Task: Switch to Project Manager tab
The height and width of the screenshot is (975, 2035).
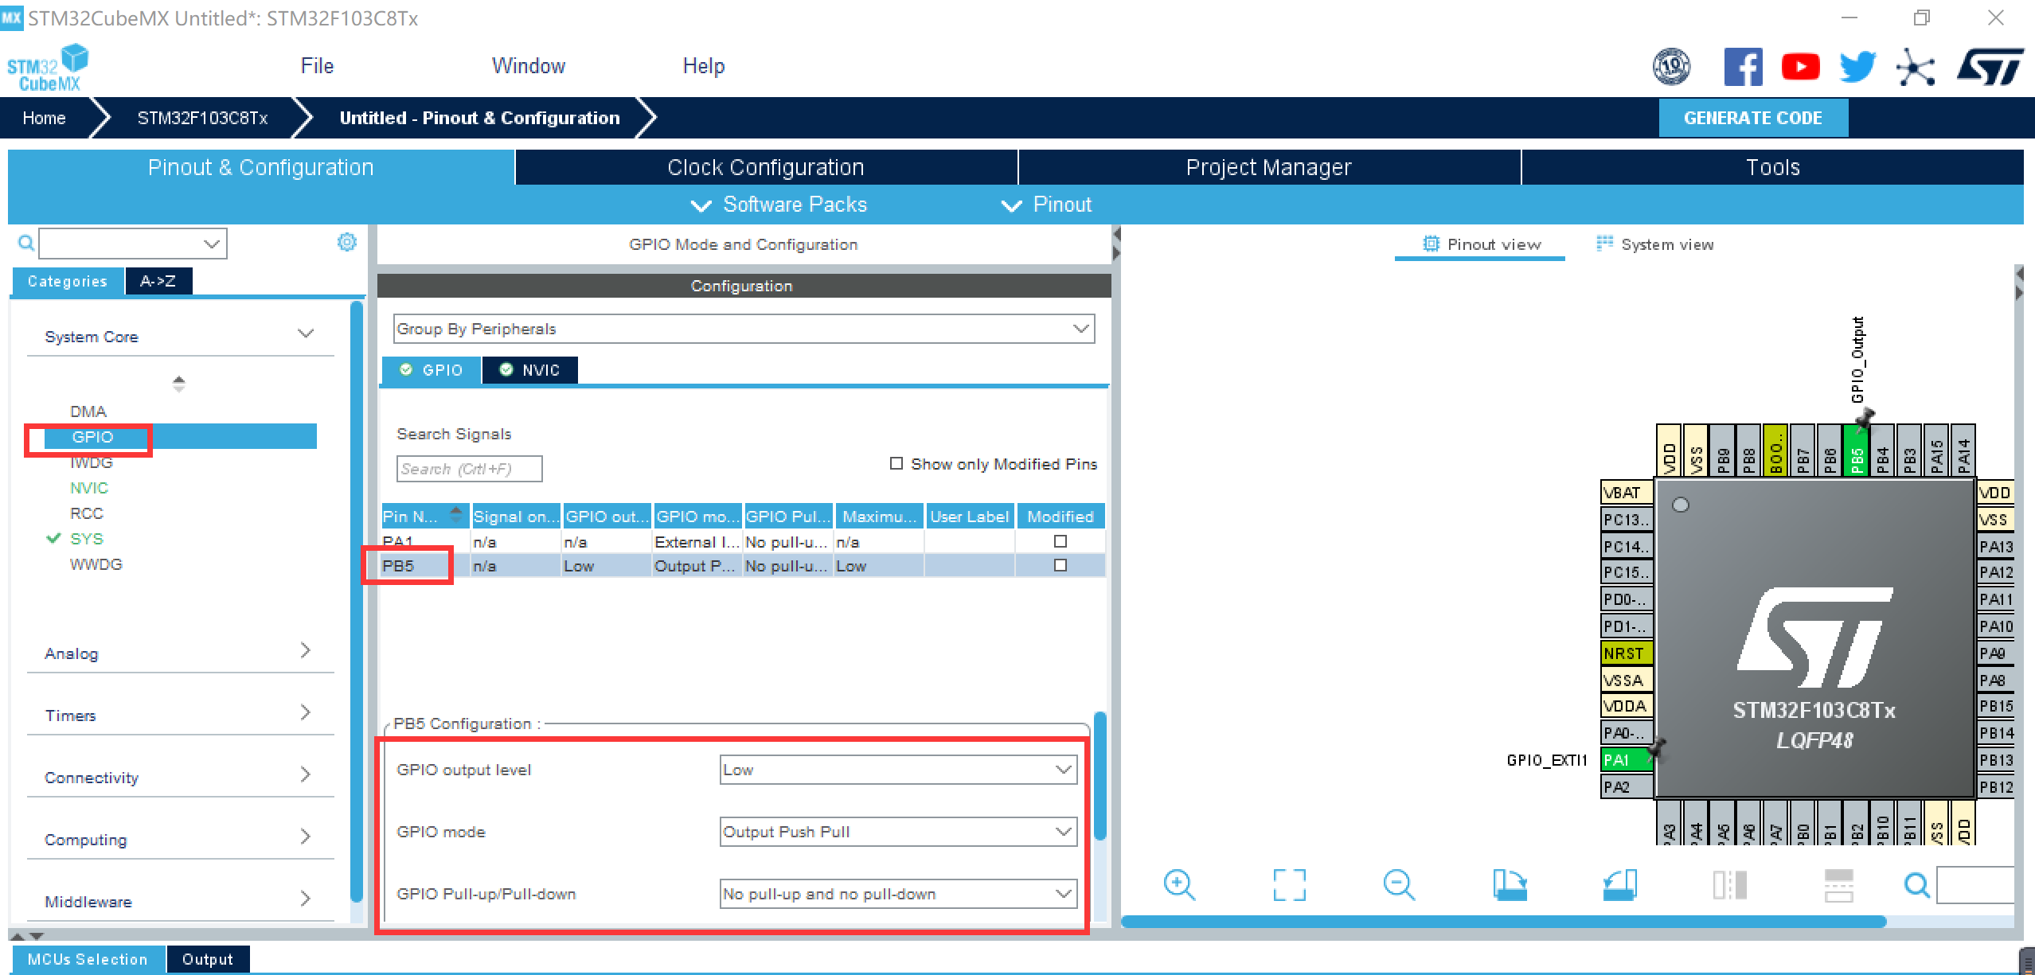Action: [1269, 167]
